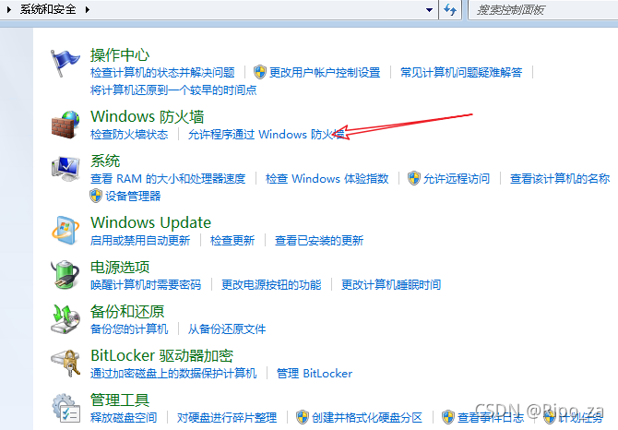
Task: Click the Windows Update icon
Action: 65,230
